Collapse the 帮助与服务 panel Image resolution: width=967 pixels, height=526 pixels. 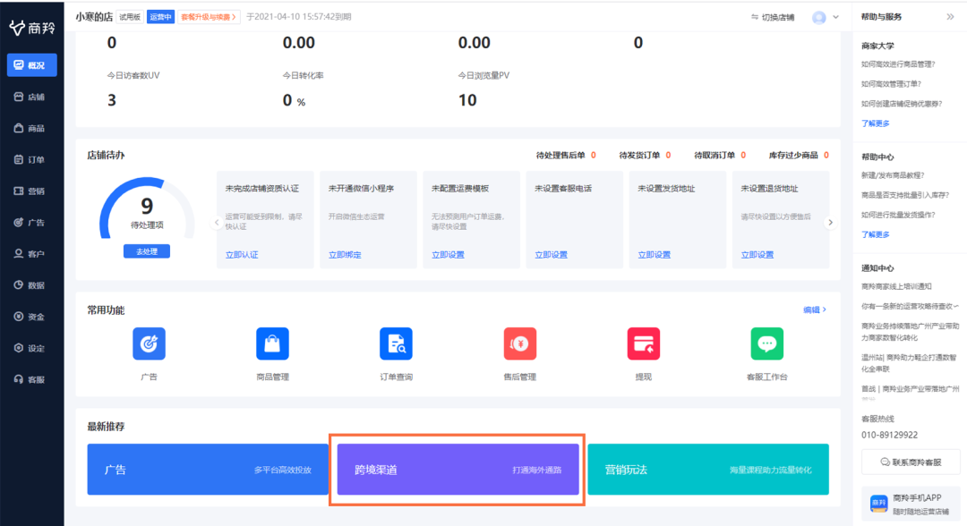[x=950, y=17]
